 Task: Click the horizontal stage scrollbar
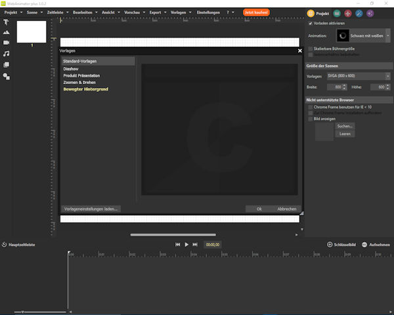tap(173, 235)
